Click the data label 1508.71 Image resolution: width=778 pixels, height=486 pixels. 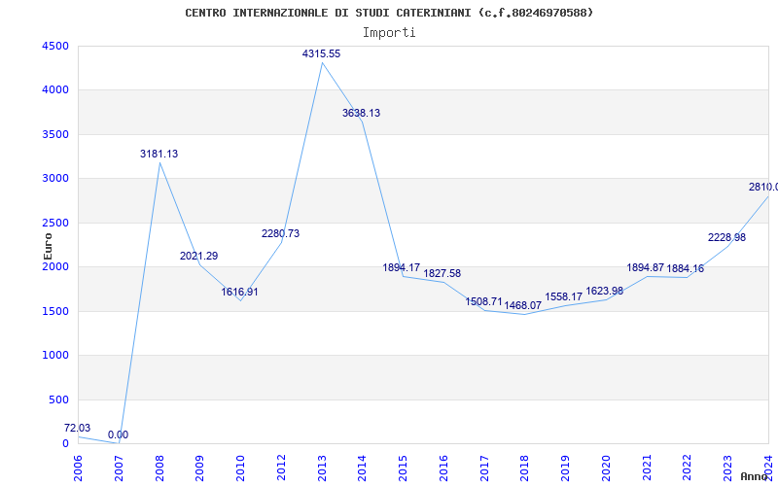[x=483, y=302]
